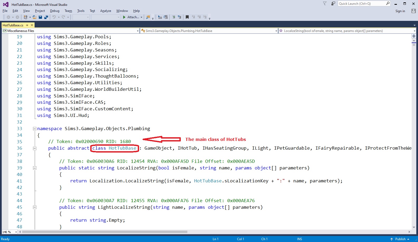Click the Publish button in status bar
Screen dimensions: 418x242
click(x=400, y=239)
